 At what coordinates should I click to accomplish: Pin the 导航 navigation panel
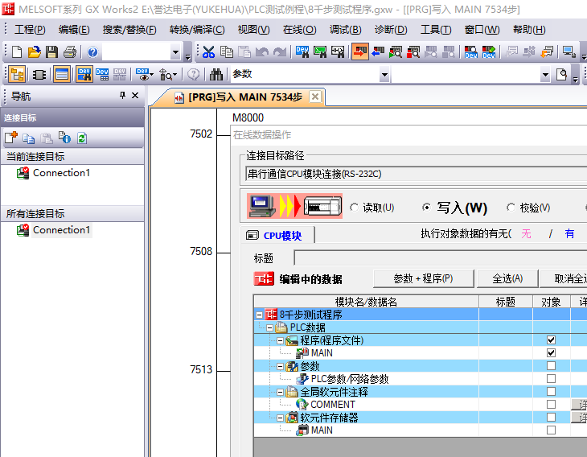pos(122,96)
